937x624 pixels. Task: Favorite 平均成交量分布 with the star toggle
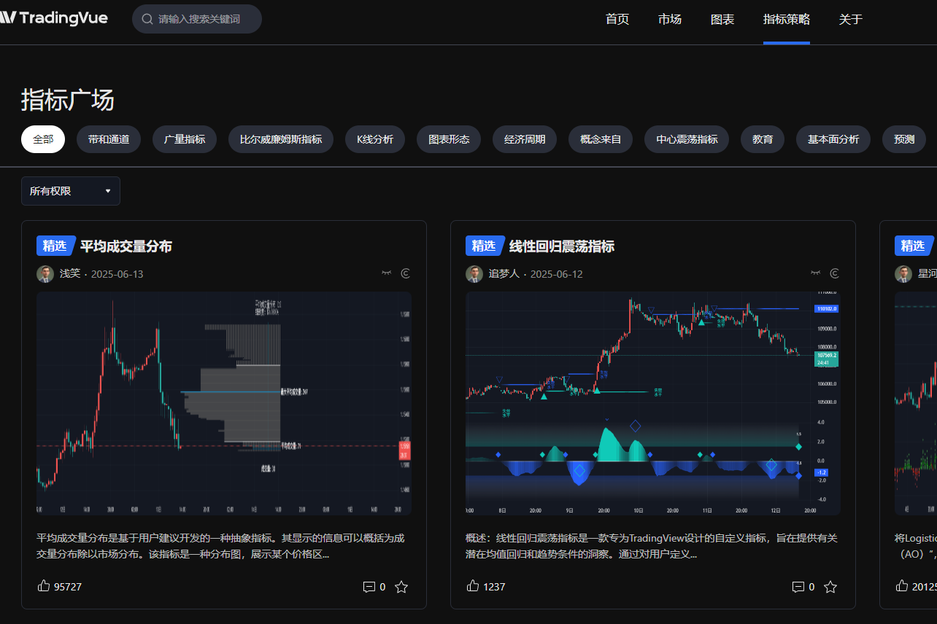[x=401, y=587]
